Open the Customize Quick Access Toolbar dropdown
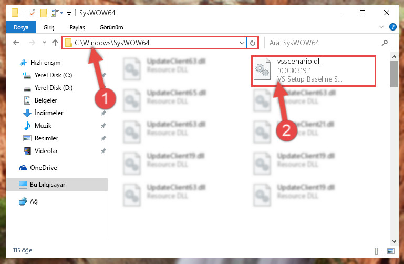Image resolution: width=404 pixels, height=264 pixels. (69, 13)
